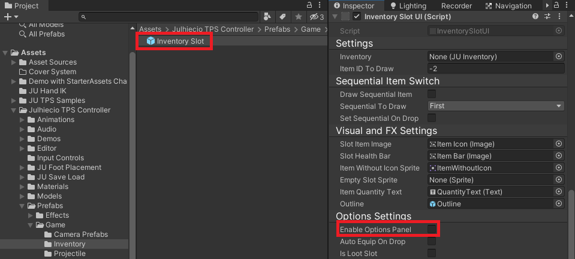This screenshot has width=575, height=259.
Task: Click the search by label tag icon
Action: pos(282,17)
